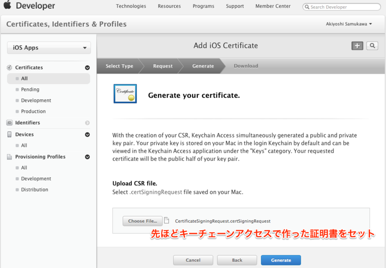Viewport: 386px width, 268px height.
Task: Click the CertificateSigningRequest.certSigningRequest filename
Action: (x=222, y=221)
